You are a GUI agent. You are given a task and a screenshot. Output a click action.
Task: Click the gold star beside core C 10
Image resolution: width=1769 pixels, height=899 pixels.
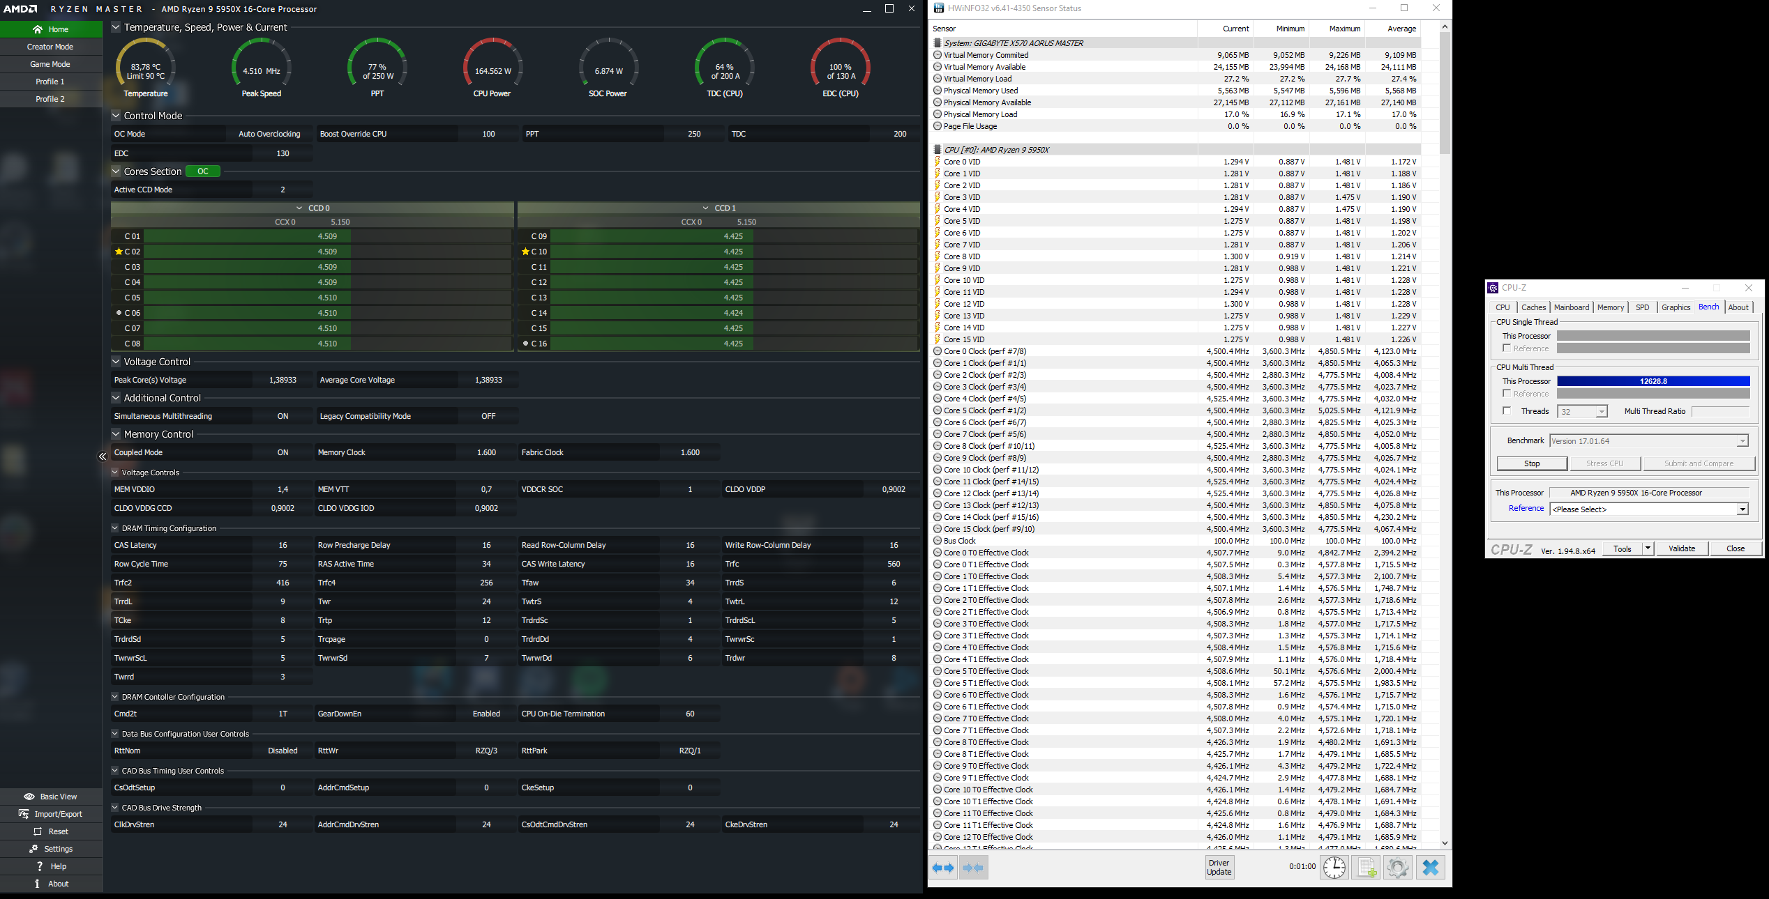coord(525,252)
